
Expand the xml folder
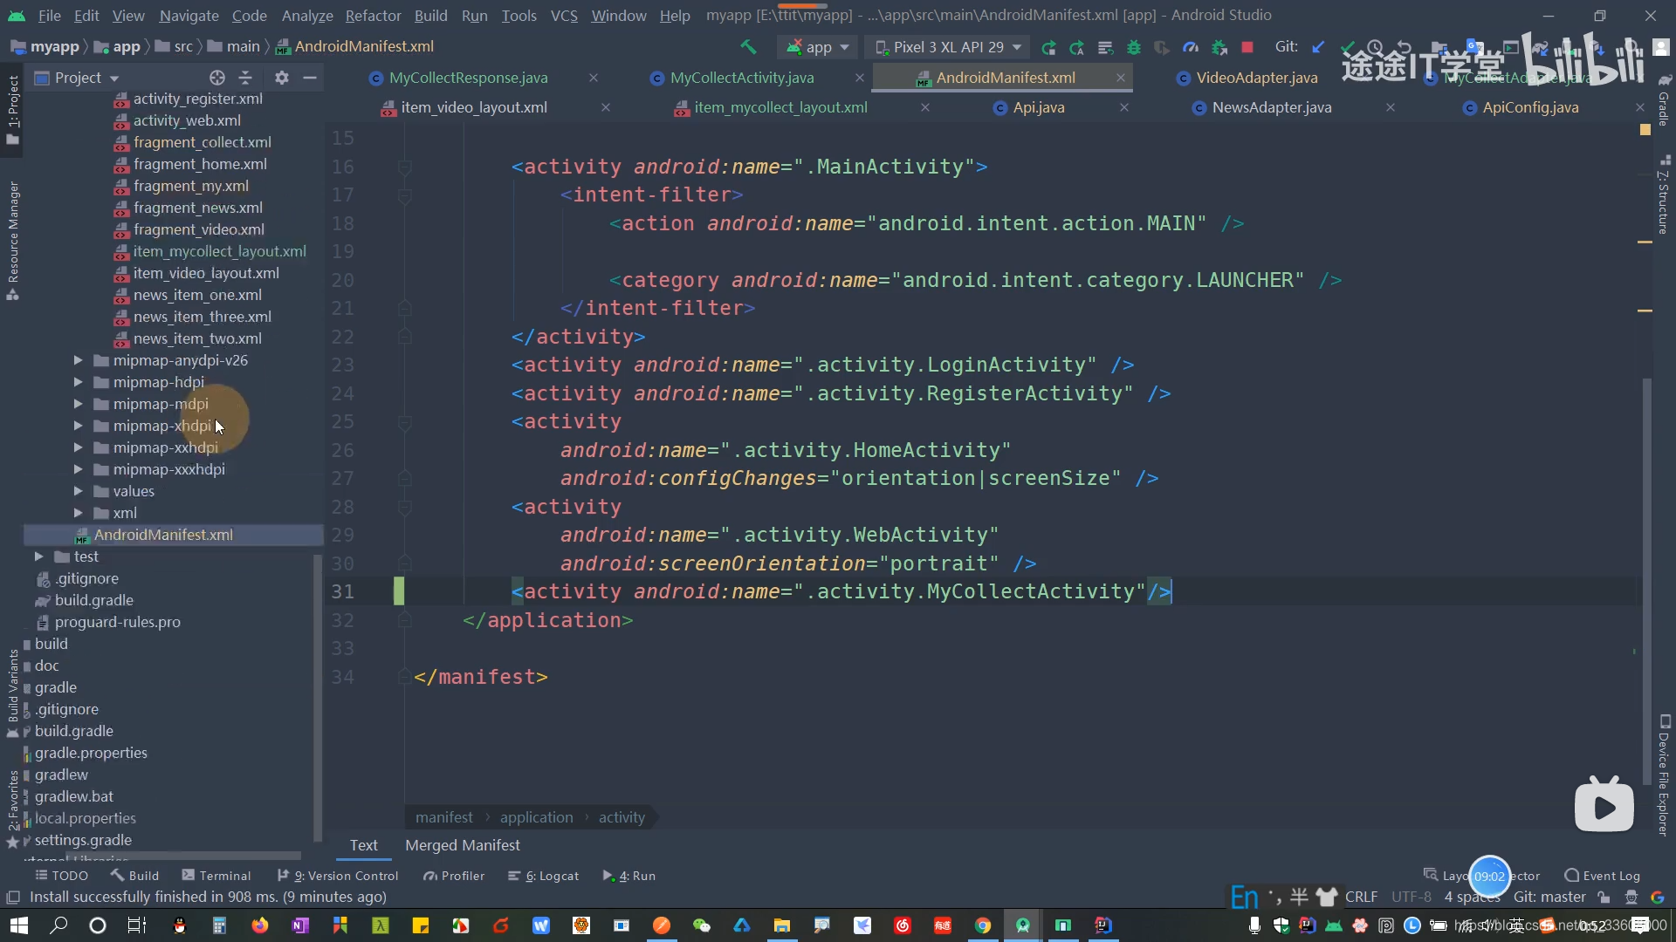click(78, 513)
